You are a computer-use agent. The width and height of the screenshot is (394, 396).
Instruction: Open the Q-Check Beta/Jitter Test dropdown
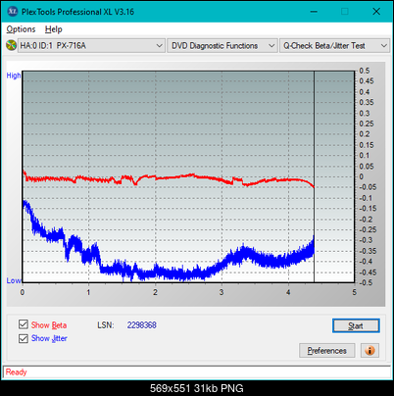[334, 46]
